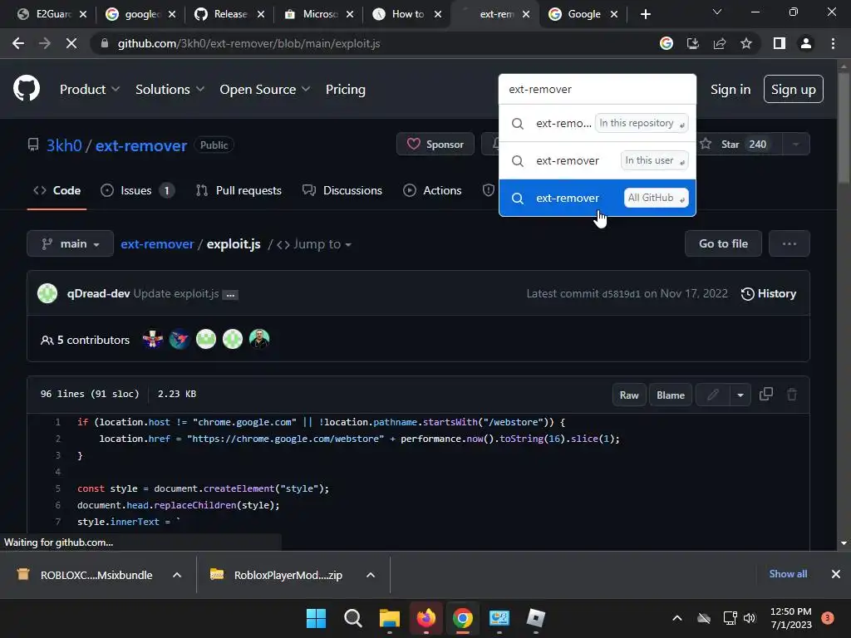
Task: Click the Google account icon in address bar
Action: tap(667, 43)
